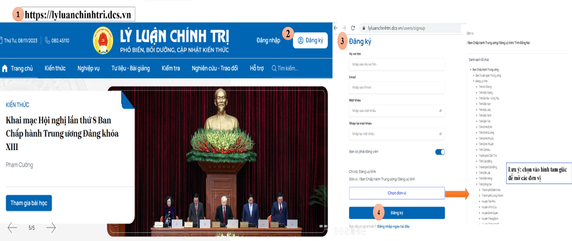This screenshot has height=241, width=572.
Task: Expand Tỉnh An Giang in organization list
Action: pos(476,87)
